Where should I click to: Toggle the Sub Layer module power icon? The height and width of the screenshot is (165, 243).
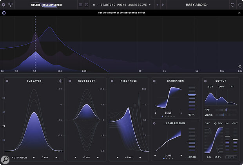click(7, 81)
